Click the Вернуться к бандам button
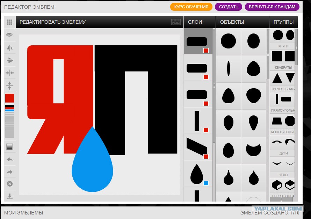The height and width of the screenshot is (219, 311). coord(272,7)
